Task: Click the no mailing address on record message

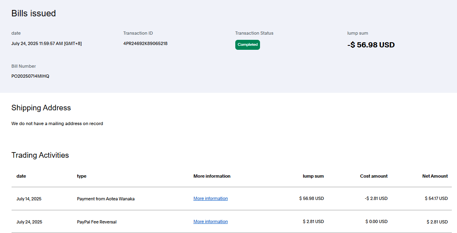Action: pyautogui.click(x=57, y=123)
